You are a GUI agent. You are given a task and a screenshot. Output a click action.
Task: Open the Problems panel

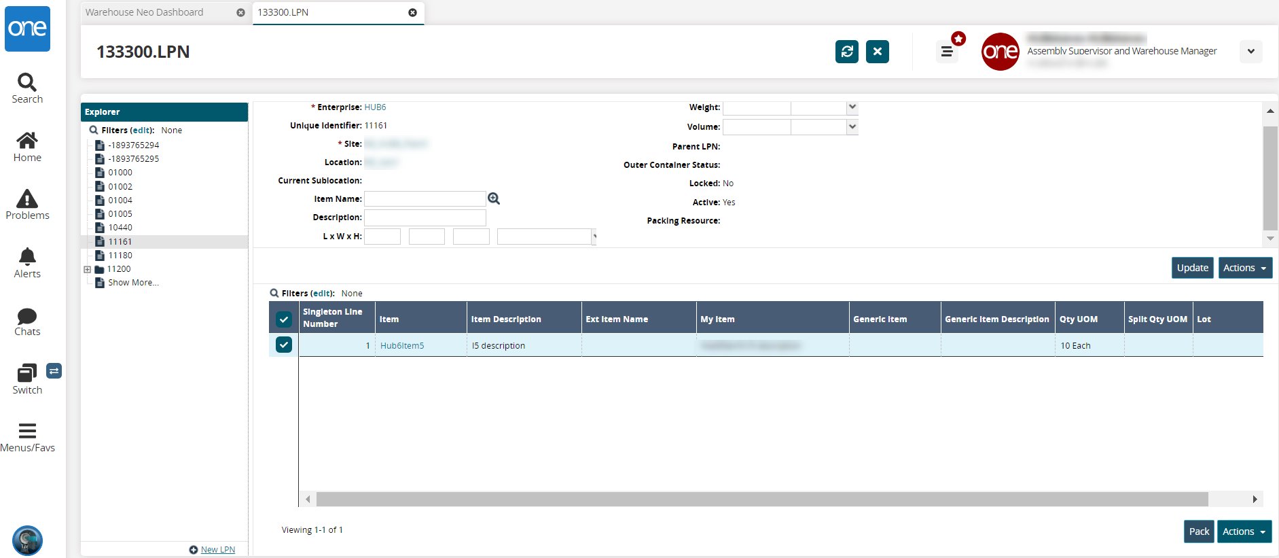(x=27, y=205)
